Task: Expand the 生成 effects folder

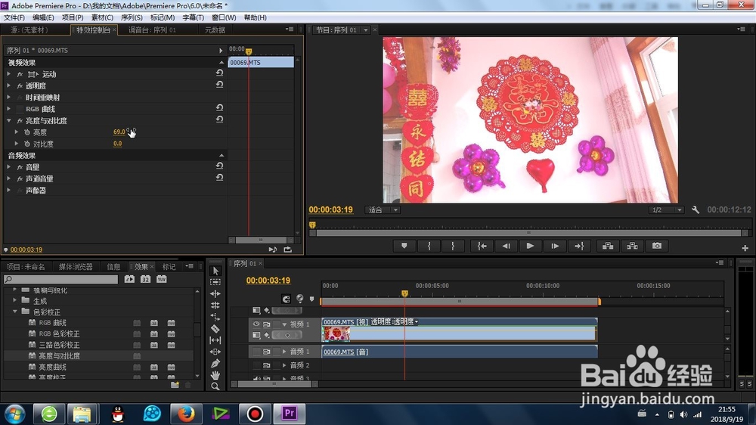Action: click(15, 300)
